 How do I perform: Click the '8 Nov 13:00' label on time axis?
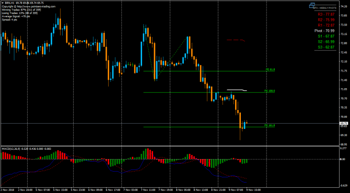(x=201, y=190)
